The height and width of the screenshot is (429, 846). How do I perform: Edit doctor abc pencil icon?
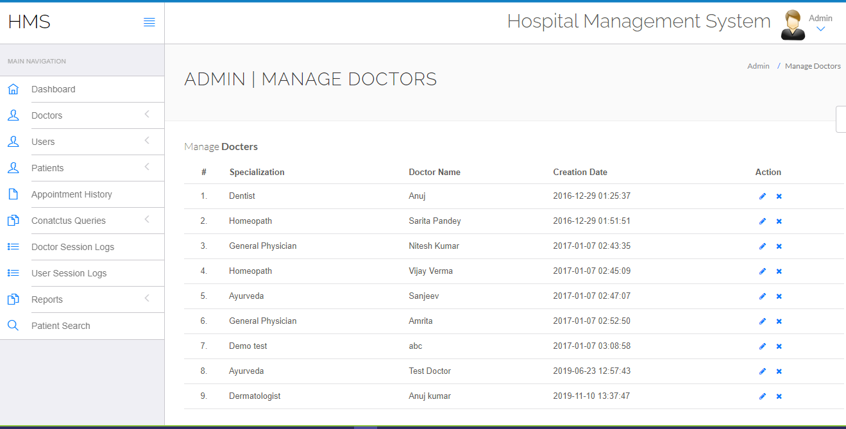coord(763,346)
